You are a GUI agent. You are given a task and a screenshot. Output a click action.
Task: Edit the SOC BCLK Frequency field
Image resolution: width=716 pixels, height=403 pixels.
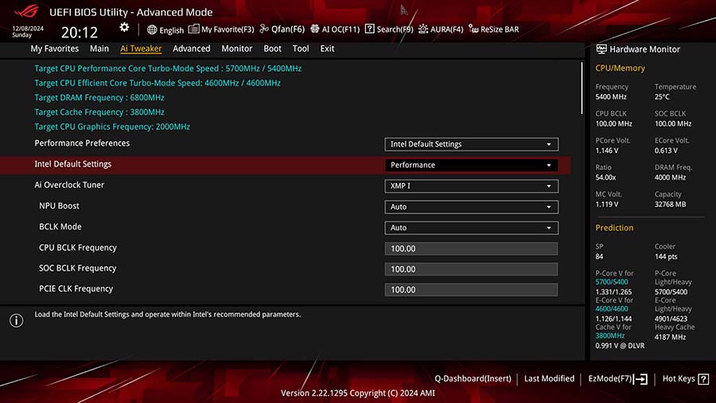(x=471, y=269)
